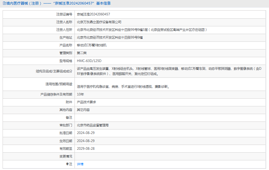Click the 10年 validity period value
This screenshot has width=269, height=170.
tap(80, 94)
